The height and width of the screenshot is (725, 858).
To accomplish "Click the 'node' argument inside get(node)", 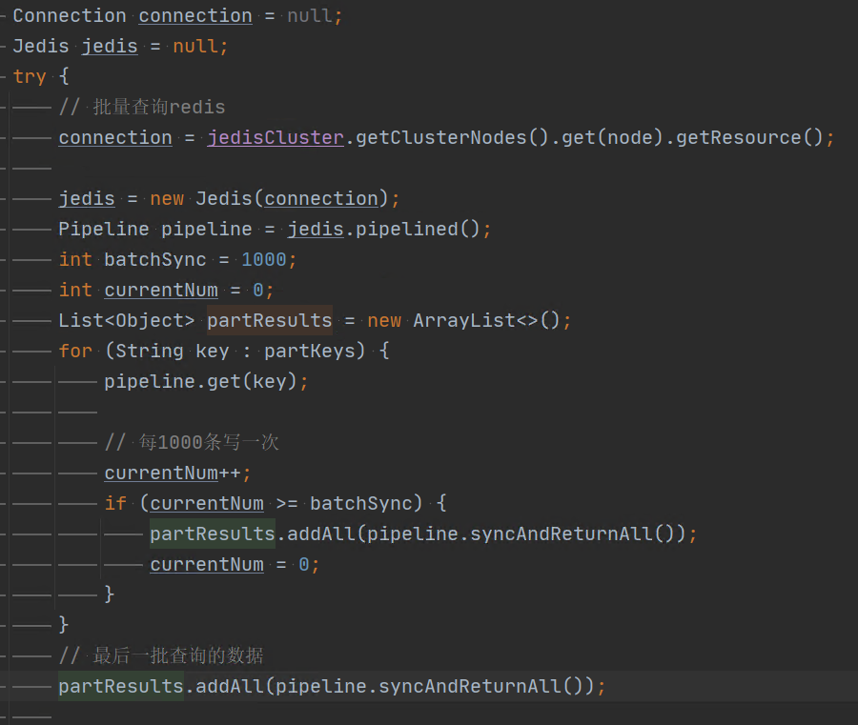I will click(x=630, y=137).
